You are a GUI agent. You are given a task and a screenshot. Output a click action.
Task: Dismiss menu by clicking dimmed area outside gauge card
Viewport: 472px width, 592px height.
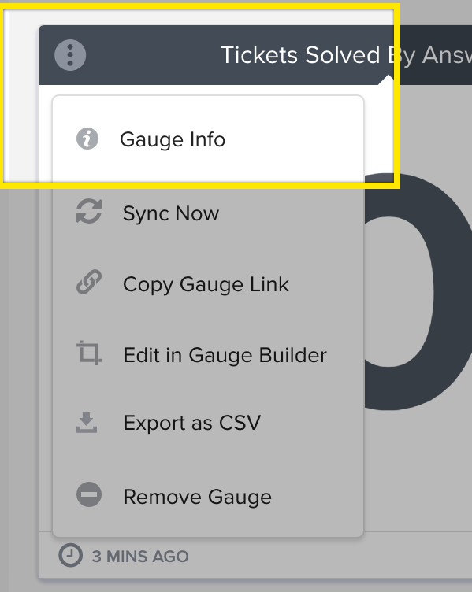pos(19,378)
